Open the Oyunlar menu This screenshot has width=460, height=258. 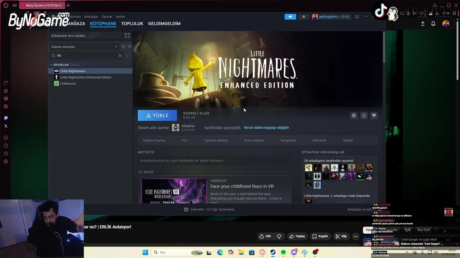tap(107, 16)
